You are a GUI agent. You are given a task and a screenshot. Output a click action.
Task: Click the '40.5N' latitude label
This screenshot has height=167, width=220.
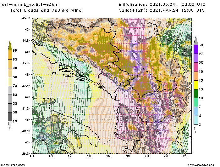point(26,131)
